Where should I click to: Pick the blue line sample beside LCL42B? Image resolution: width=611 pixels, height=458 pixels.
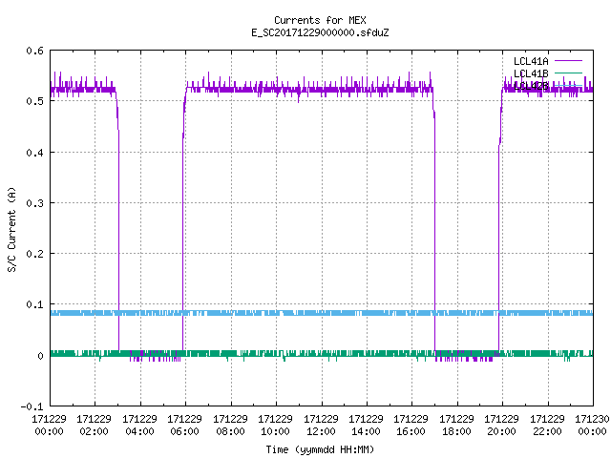[x=568, y=85]
